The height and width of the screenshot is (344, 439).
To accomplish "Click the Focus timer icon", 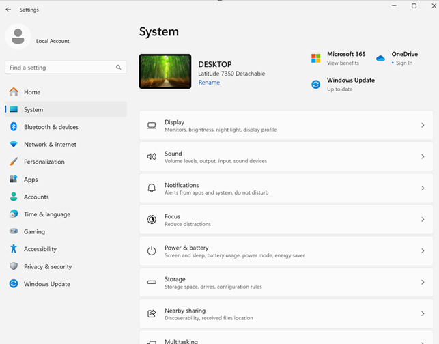I will 152,219.
